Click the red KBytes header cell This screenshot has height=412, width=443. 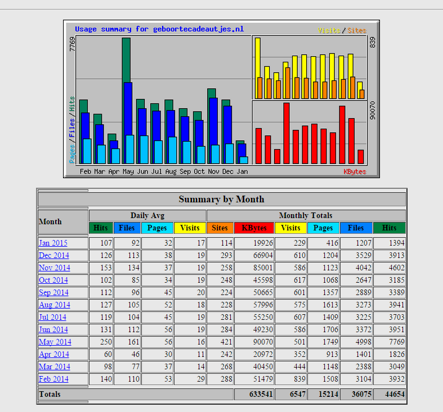pyautogui.click(x=254, y=228)
